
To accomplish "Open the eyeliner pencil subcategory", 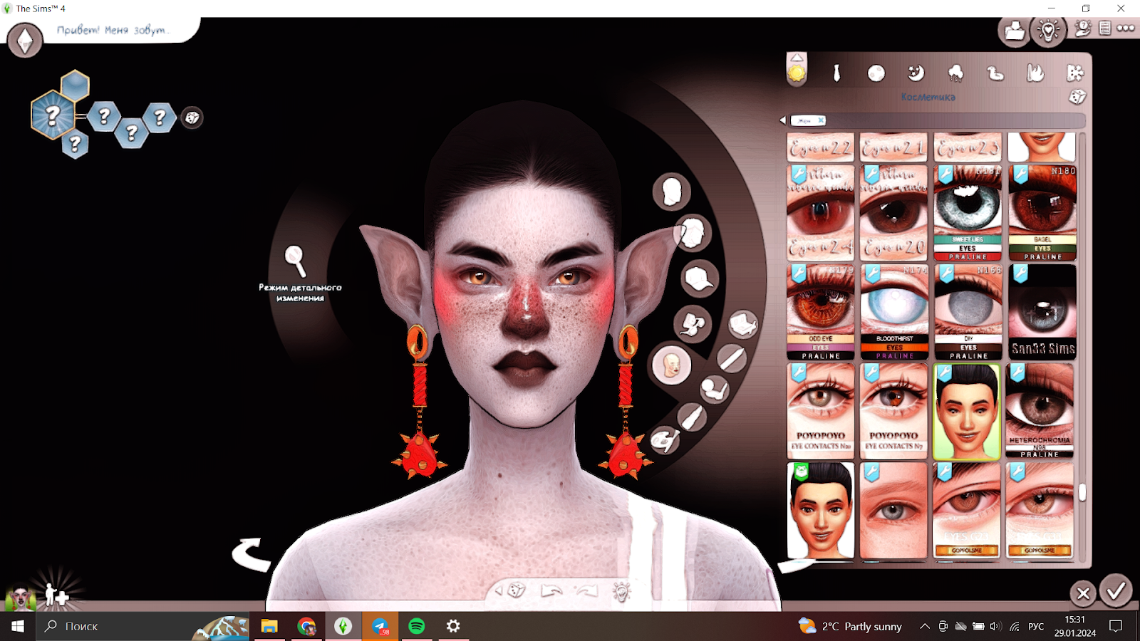I will pos(732,358).
